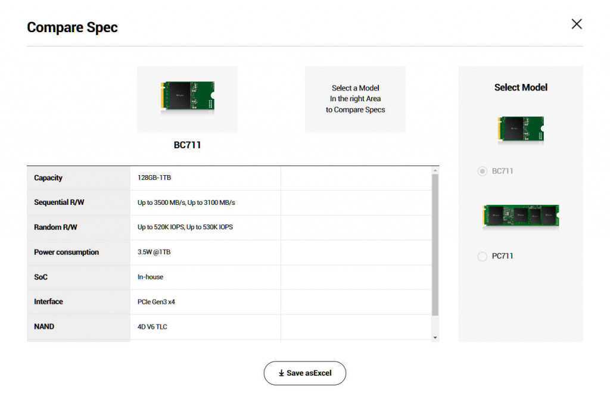Click the scrollbar up arrow
610x402 pixels.
435,170
